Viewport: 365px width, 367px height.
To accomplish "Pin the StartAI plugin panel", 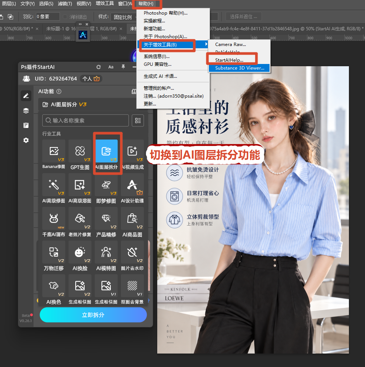I will pyautogui.click(x=123, y=67).
